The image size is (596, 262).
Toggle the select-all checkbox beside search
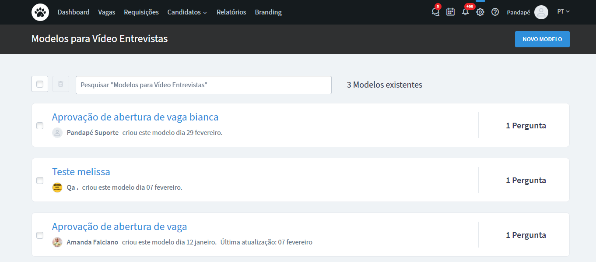[x=40, y=84]
